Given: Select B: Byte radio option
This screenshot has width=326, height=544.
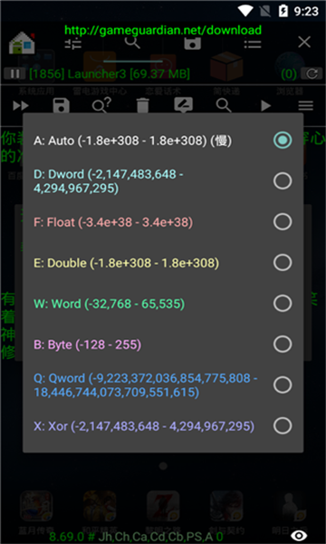Looking at the screenshot, I should 283,345.
